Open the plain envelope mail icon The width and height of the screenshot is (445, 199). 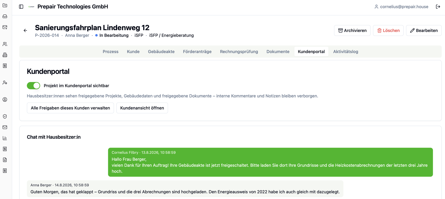(5, 127)
